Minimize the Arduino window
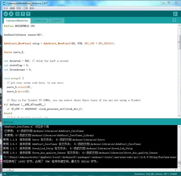Screen dimensions: 181x176 (x=163, y=3)
